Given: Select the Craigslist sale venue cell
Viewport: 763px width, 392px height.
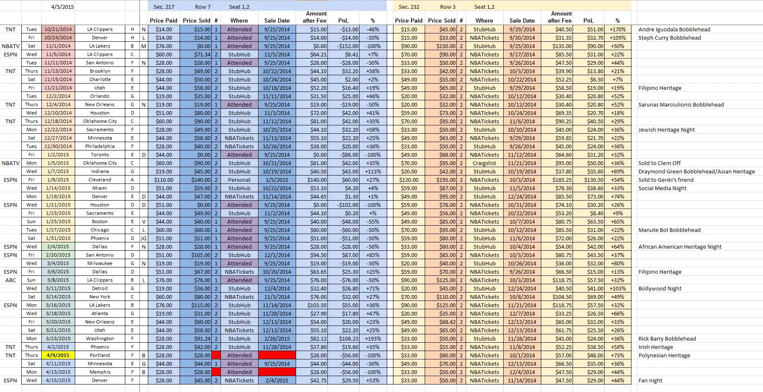Looking at the screenshot, I should click(x=484, y=163).
